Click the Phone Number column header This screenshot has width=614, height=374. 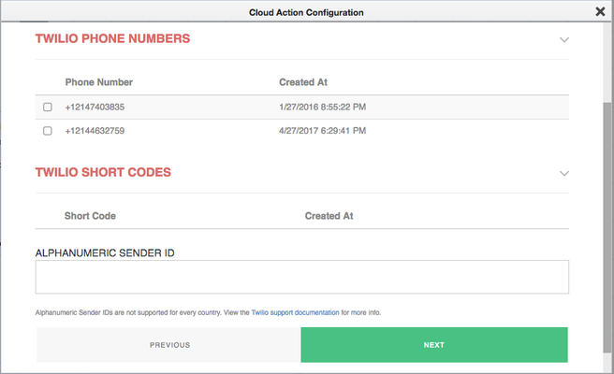98,82
